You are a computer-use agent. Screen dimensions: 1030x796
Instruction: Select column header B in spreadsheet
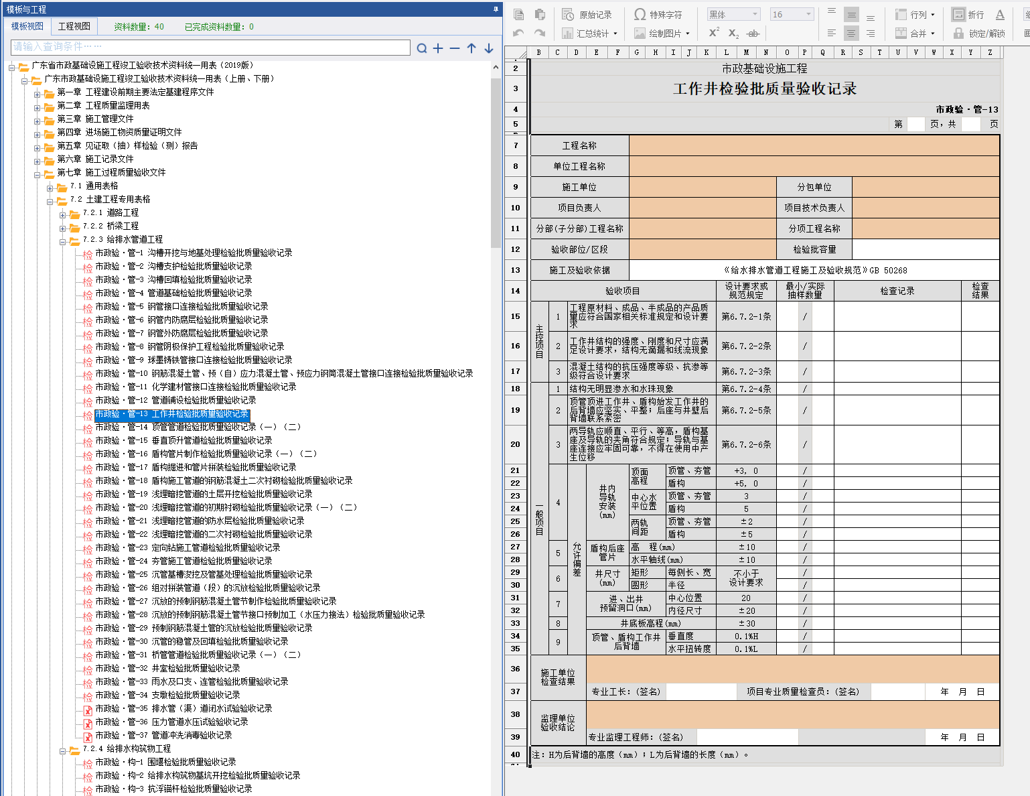click(538, 52)
